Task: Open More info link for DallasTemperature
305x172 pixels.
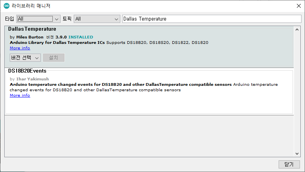Action: (x=20, y=48)
